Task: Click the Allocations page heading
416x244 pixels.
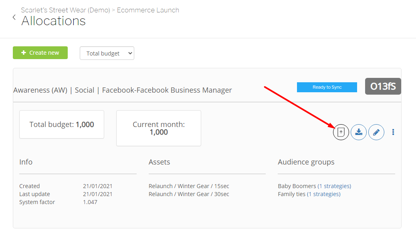Action: (54, 21)
